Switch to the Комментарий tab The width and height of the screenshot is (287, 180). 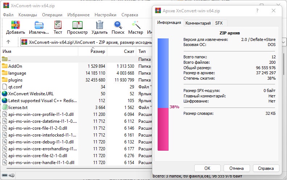198,23
